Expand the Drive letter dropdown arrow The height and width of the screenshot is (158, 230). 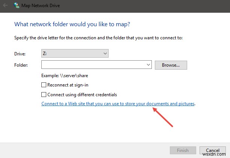[105, 54]
